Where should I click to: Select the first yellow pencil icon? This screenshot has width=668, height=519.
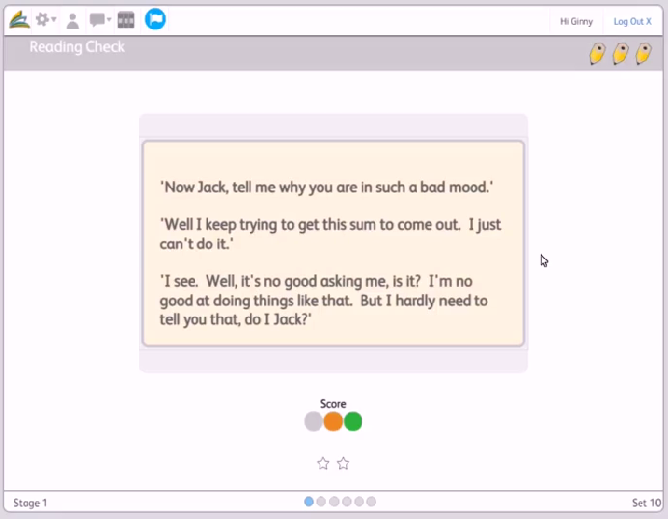(x=597, y=54)
